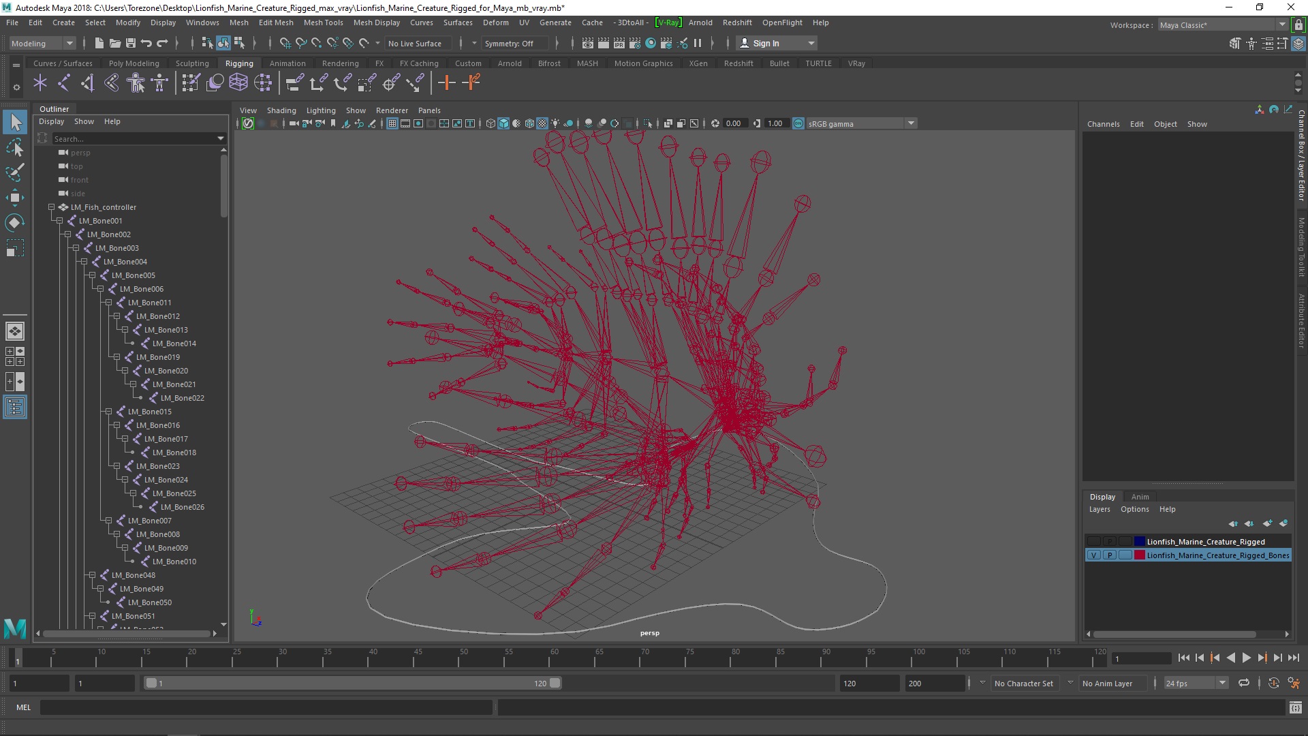
Task: Select the Rotate tool icon
Action: point(15,223)
